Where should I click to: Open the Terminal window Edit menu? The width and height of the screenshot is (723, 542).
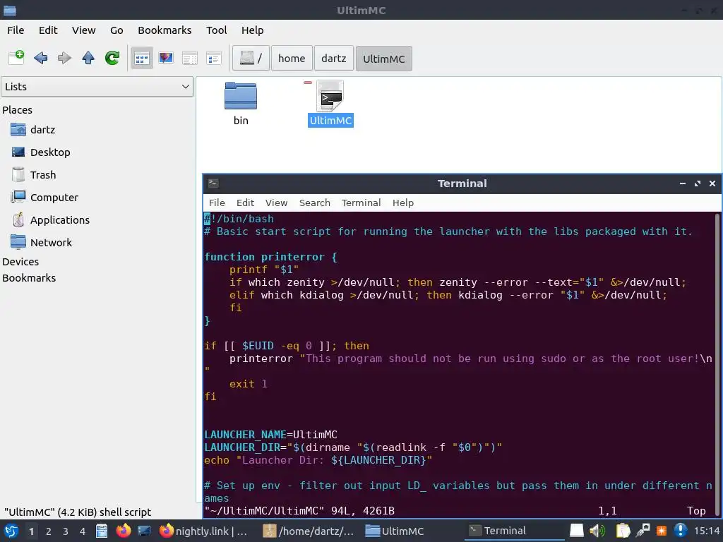tap(245, 203)
